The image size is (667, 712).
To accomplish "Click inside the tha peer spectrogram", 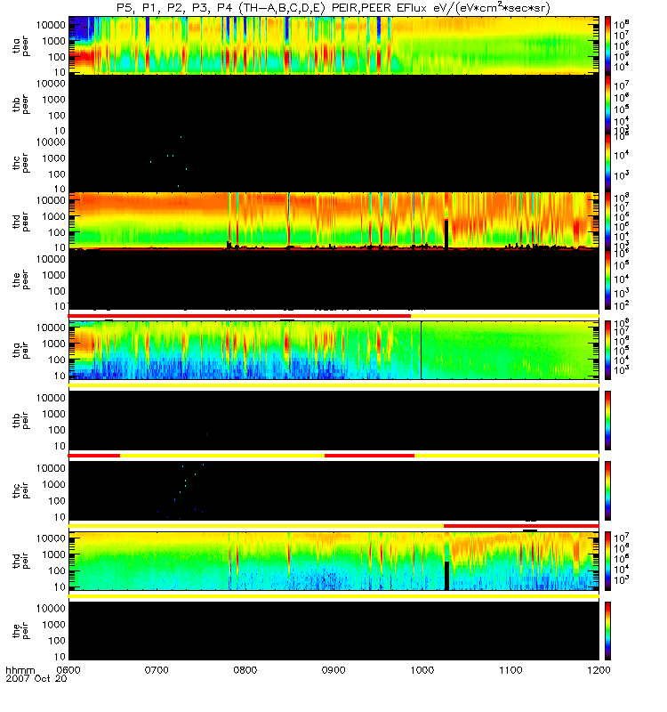I will click(x=333, y=45).
